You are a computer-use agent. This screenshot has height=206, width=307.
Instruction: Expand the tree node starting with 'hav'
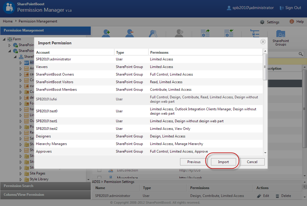coord(20,109)
